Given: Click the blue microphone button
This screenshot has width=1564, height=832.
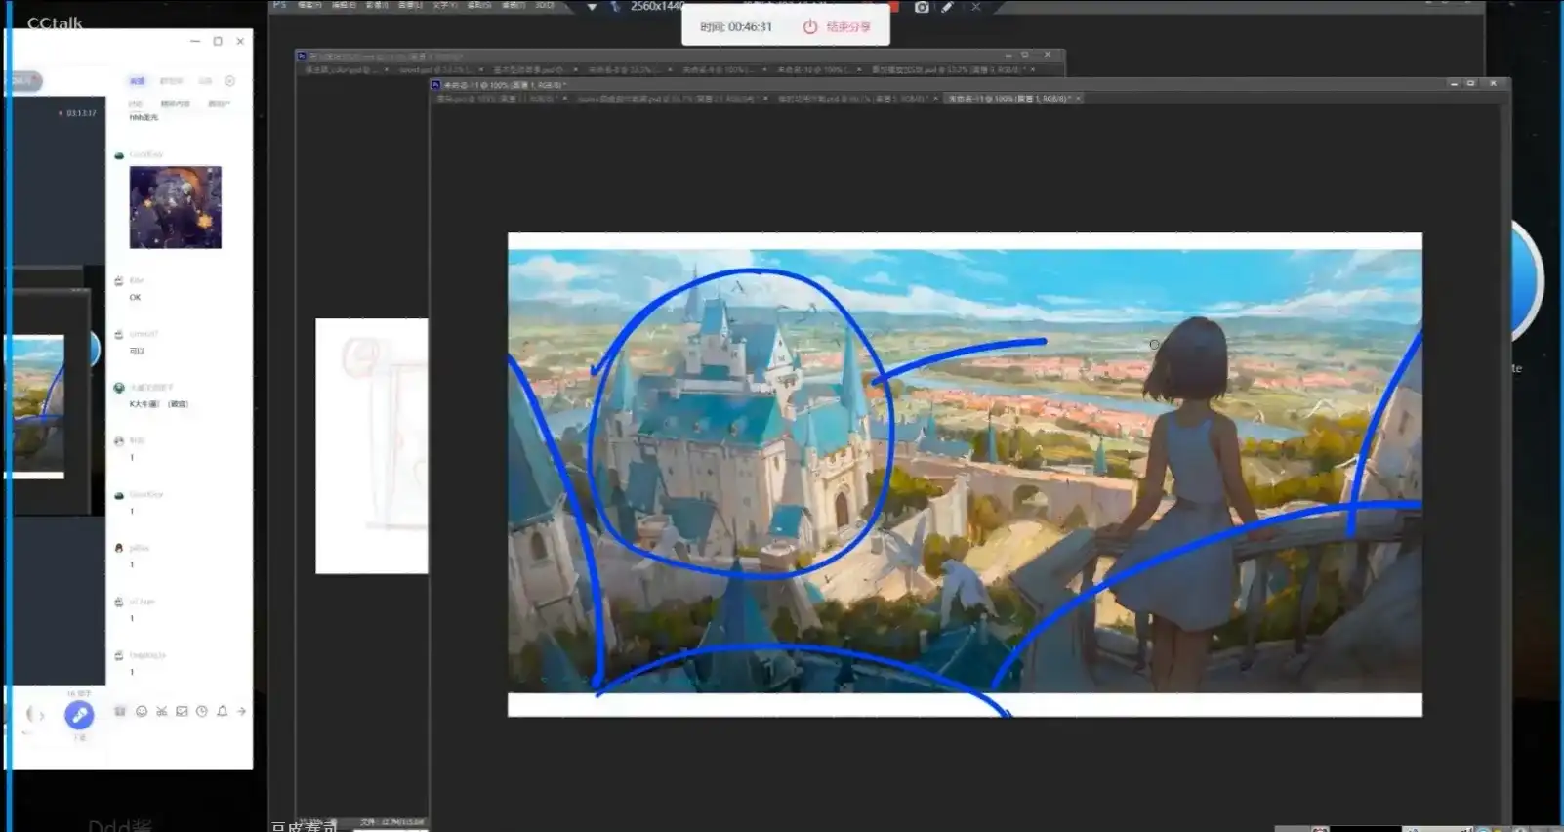Looking at the screenshot, I should 79,715.
